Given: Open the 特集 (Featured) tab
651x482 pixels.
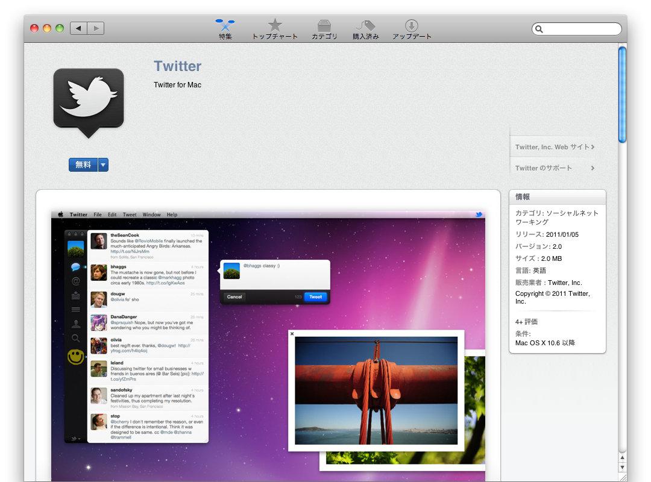Looking at the screenshot, I should pyautogui.click(x=225, y=29).
